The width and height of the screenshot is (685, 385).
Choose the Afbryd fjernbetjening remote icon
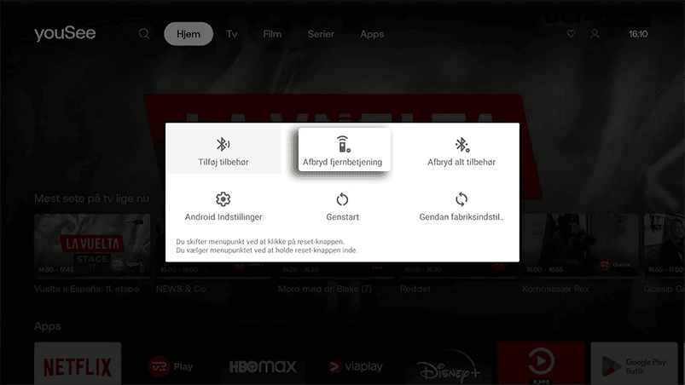[x=342, y=144]
